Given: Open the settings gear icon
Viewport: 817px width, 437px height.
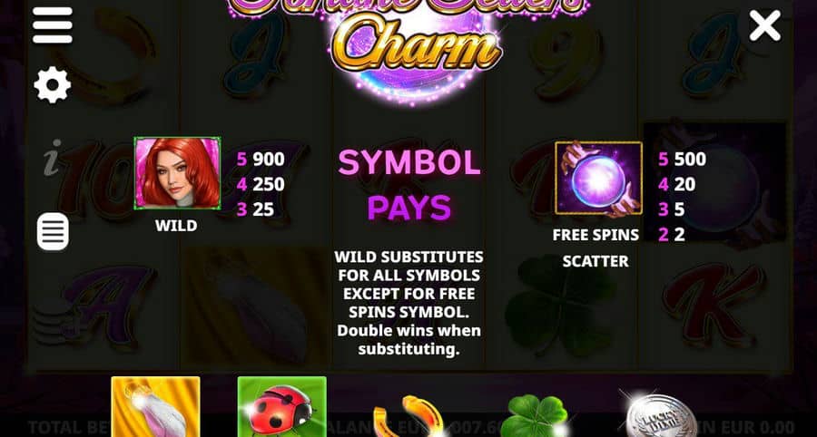Looking at the screenshot, I should click(52, 85).
